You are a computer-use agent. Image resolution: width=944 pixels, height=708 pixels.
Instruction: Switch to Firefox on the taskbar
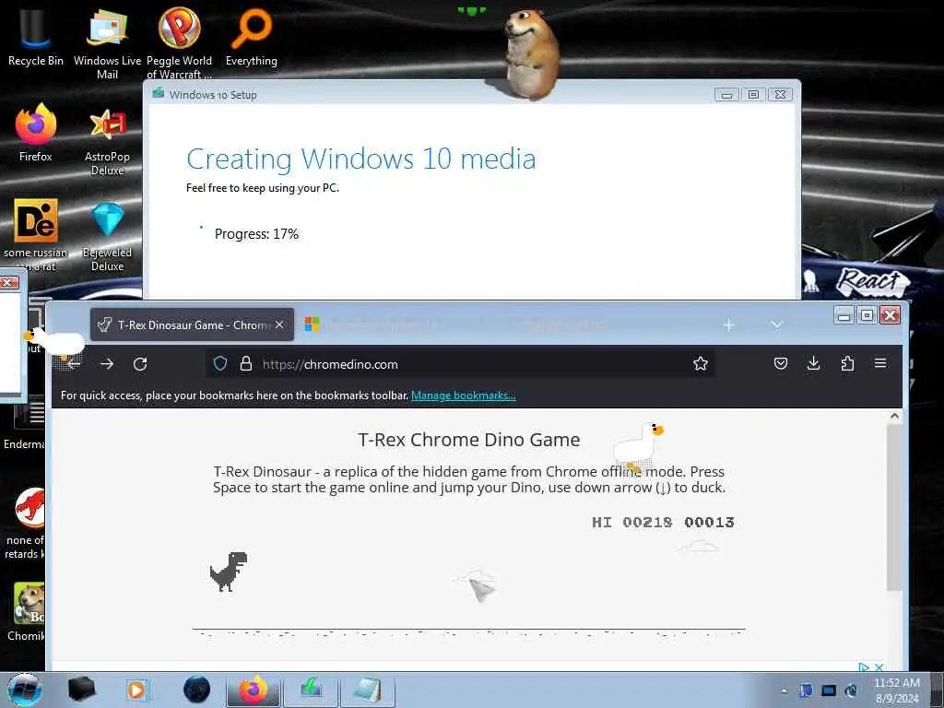(254, 690)
